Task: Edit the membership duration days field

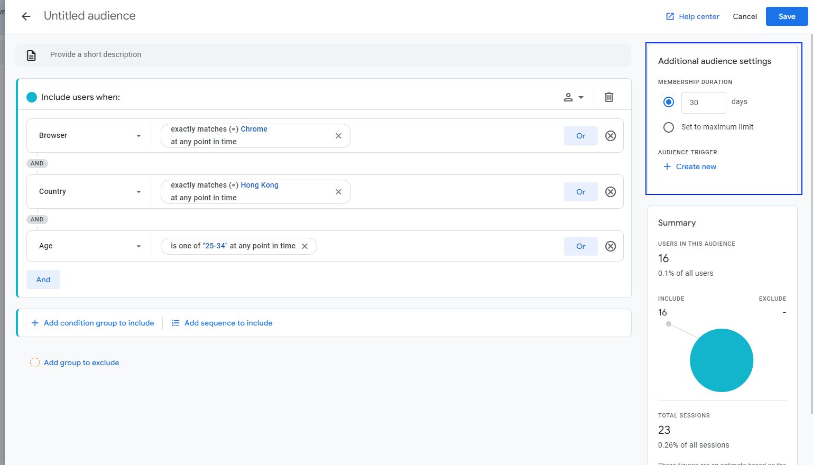Action: click(704, 103)
